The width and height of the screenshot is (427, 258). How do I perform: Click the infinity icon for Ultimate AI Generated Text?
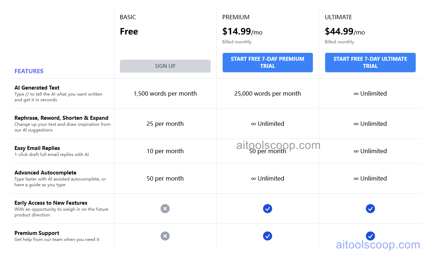pos(357,93)
